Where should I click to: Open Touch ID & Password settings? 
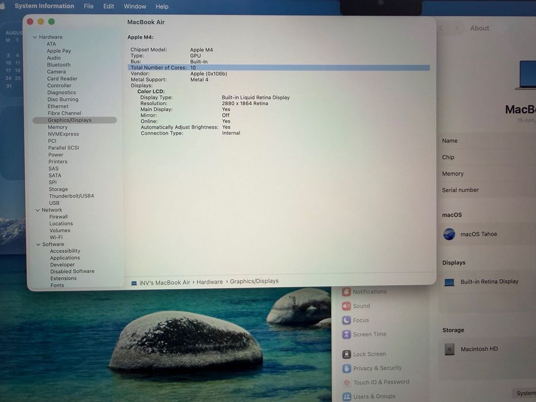(376, 382)
